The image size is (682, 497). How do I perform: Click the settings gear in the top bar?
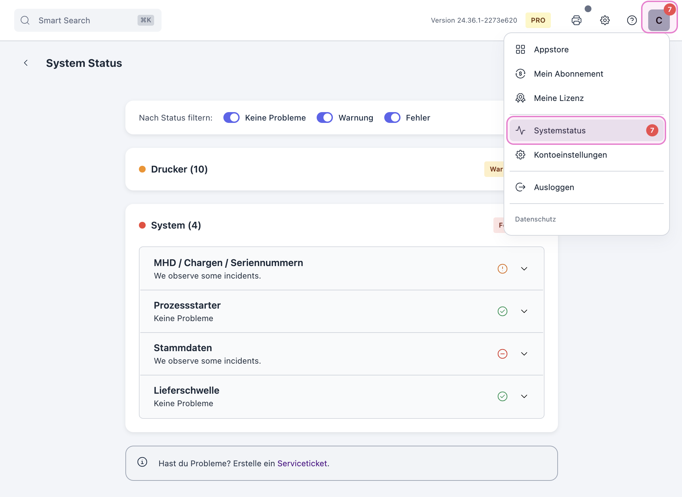[x=605, y=20]
